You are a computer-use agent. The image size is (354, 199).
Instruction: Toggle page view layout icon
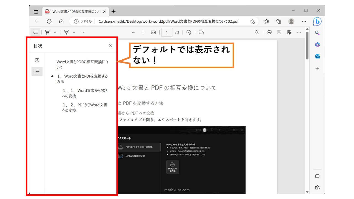tap(201, 32)
